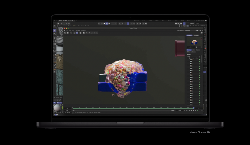The height and width of the screenshot is (145, 250).
Task: Open the Compare menu in Picture Viewer
Action: 77,30
